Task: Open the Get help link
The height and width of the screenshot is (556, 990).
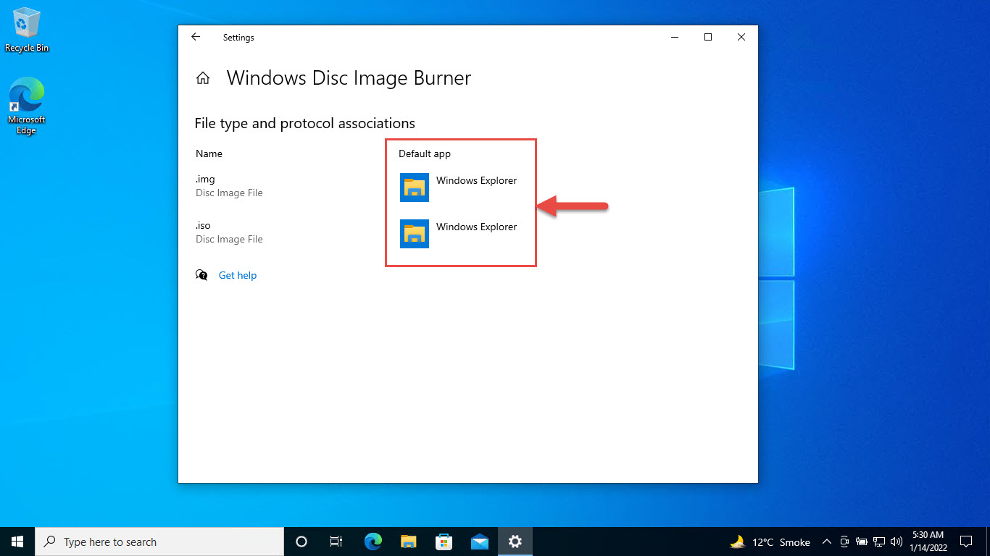Action: (x=238, y=275)
